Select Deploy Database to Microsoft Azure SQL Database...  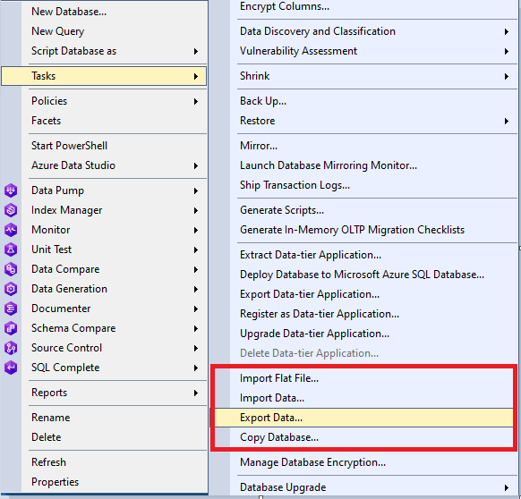pyautogui.click(x=362, y=275)
